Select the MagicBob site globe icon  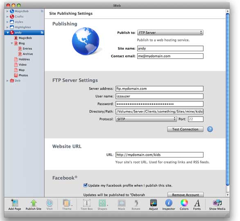[12, 11]
